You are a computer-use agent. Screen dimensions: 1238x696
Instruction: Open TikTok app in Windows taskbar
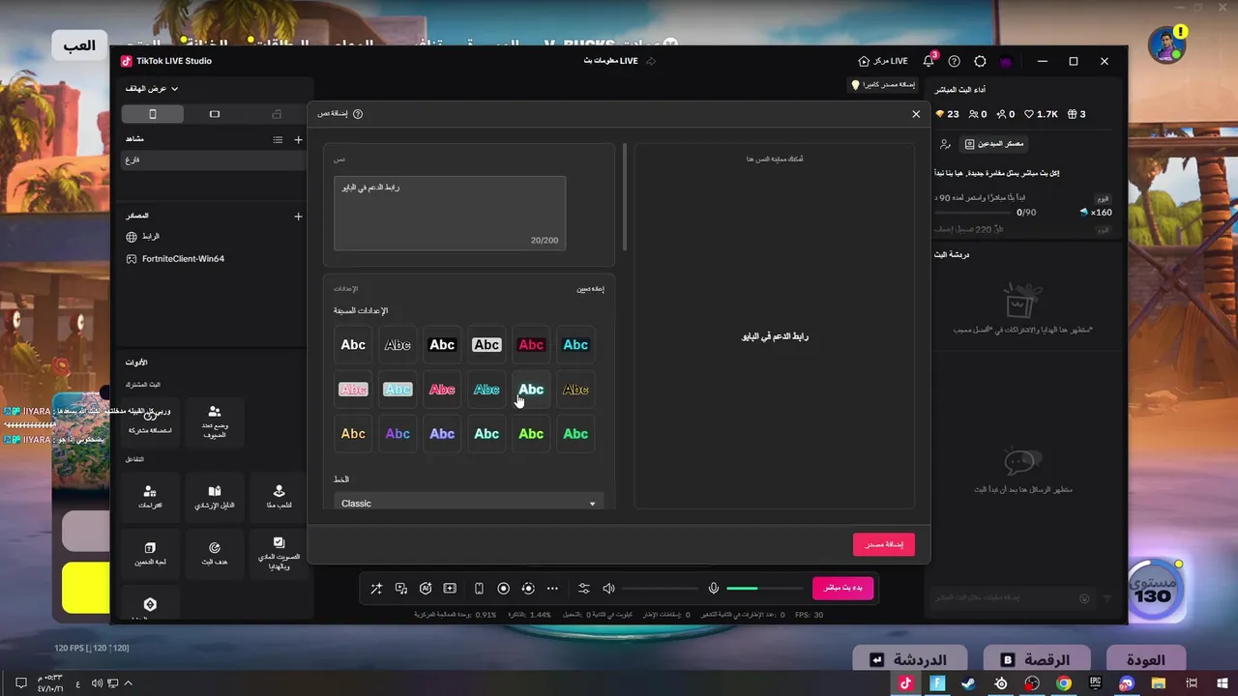coord(906,683)
